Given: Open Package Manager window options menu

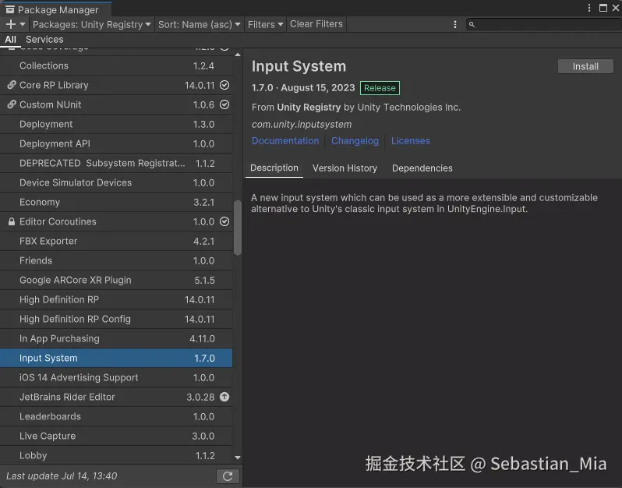Looking at the screenshot, I should (x=589, y=8).
